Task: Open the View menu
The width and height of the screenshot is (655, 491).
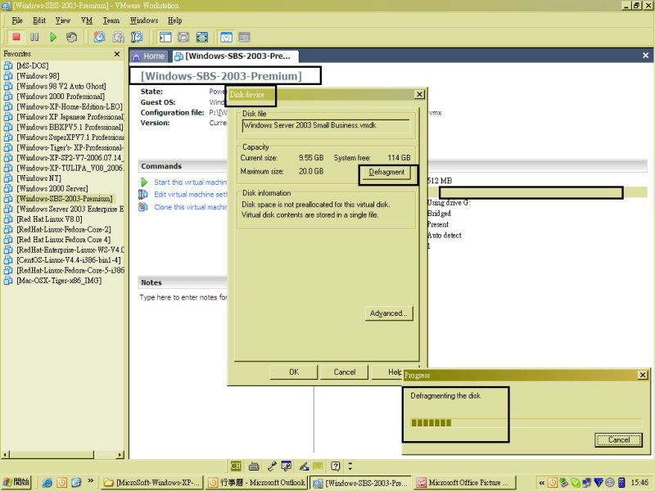Action: [x=63, y=20]
